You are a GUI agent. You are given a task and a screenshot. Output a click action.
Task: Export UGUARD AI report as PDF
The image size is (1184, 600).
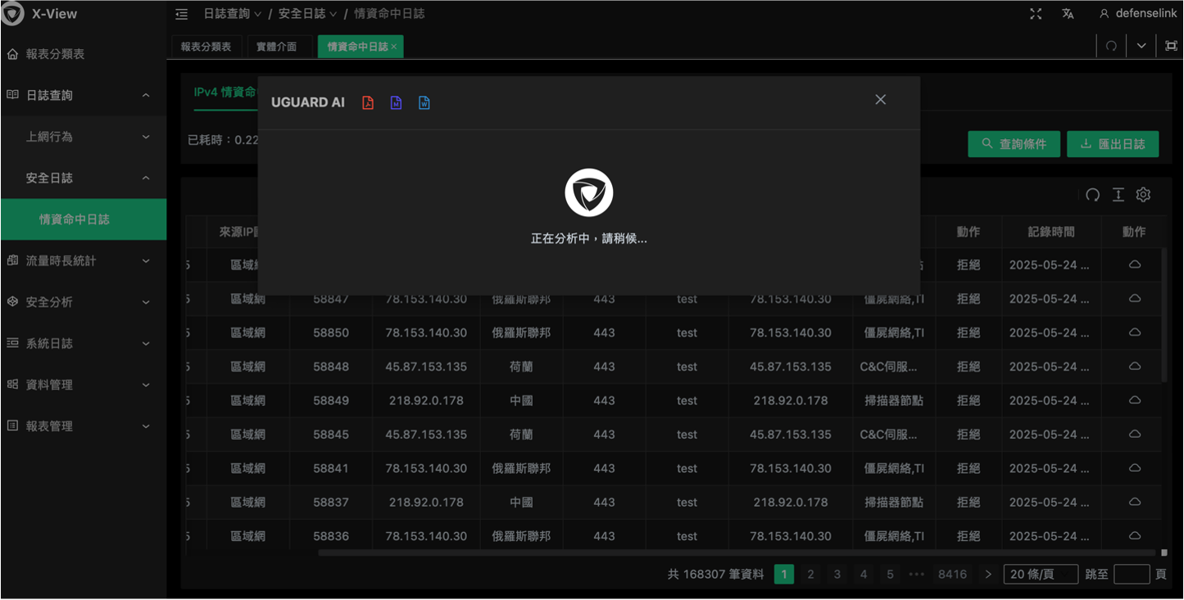(x=368, y=102)
